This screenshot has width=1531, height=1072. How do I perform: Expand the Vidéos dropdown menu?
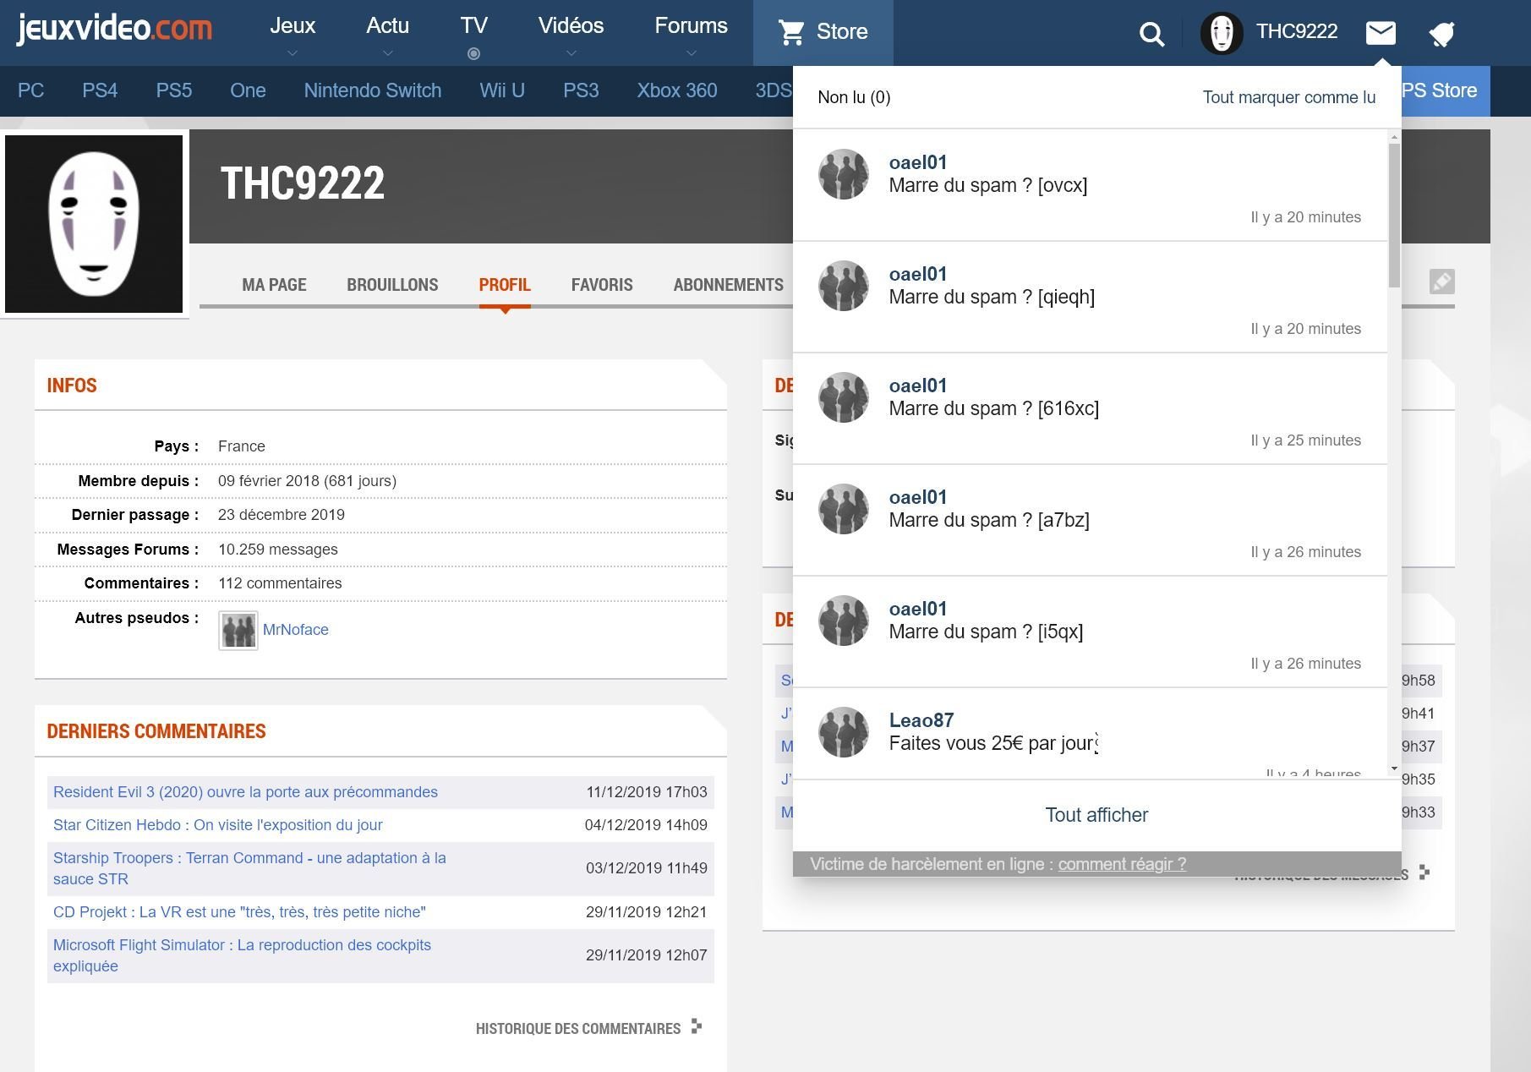pyautogui.click(x=571, y=53)
